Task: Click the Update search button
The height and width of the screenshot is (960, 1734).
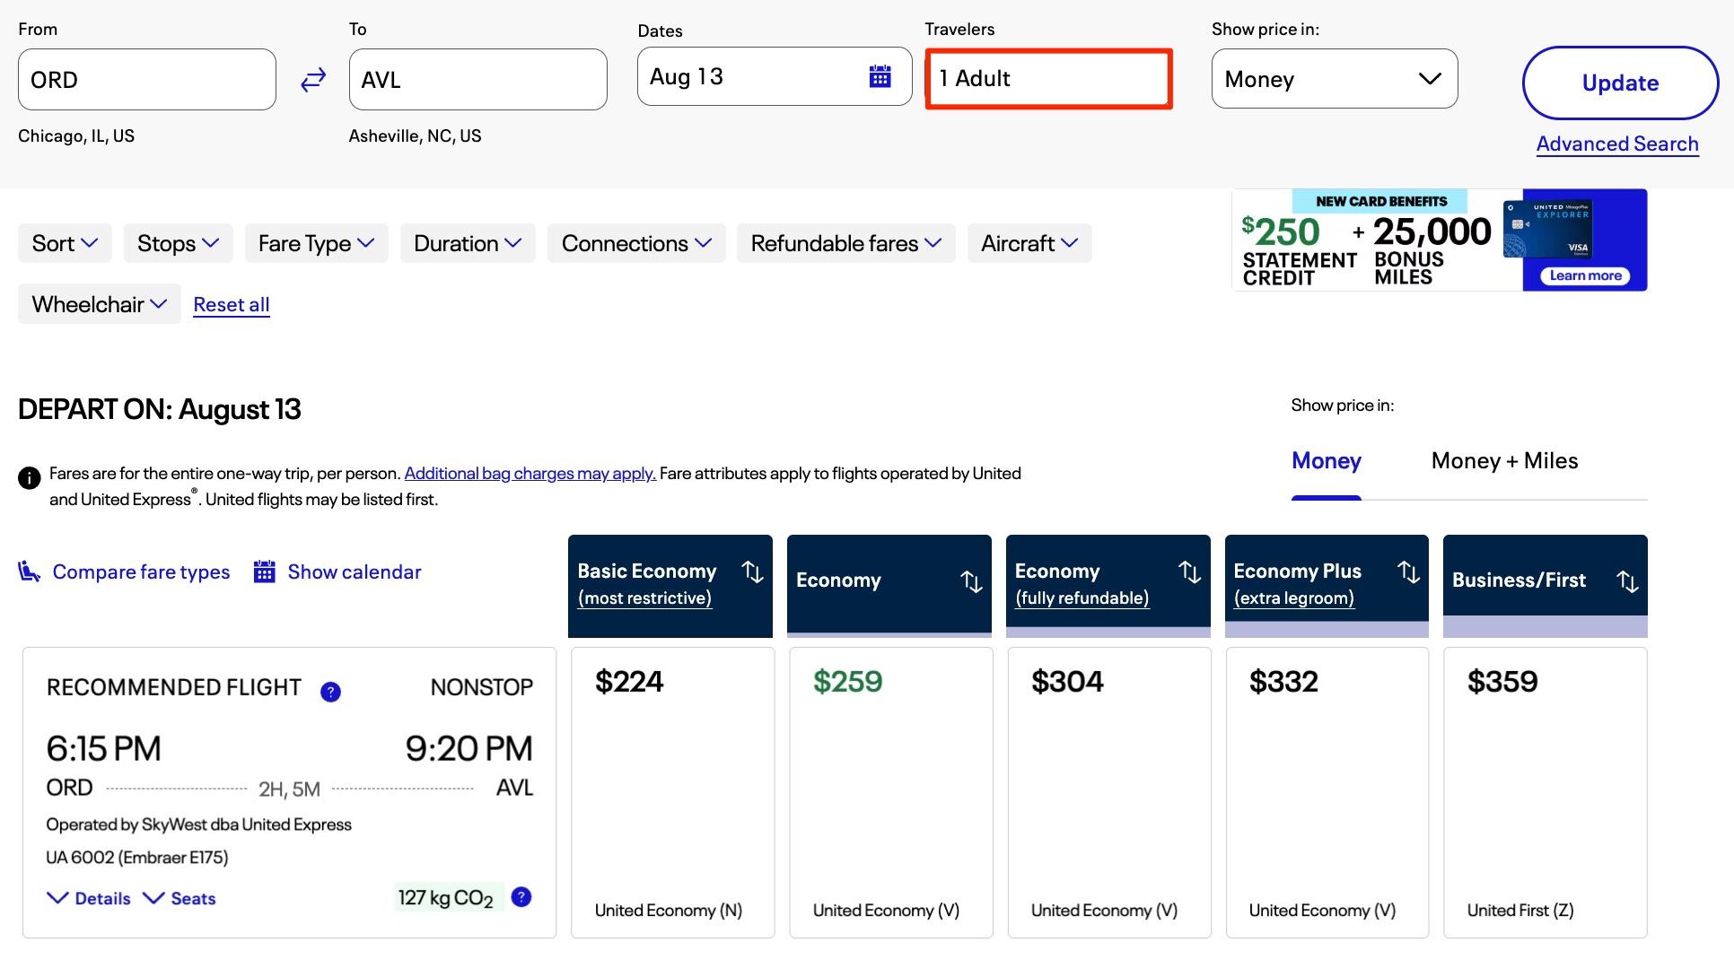Action: pos(1620,83)
